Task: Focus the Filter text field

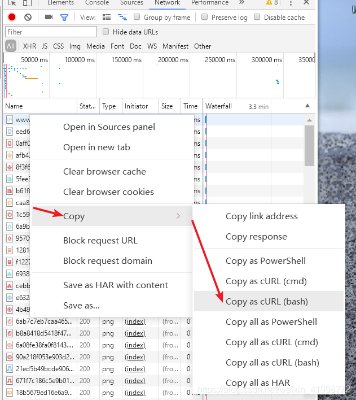Action: point(51,32)
